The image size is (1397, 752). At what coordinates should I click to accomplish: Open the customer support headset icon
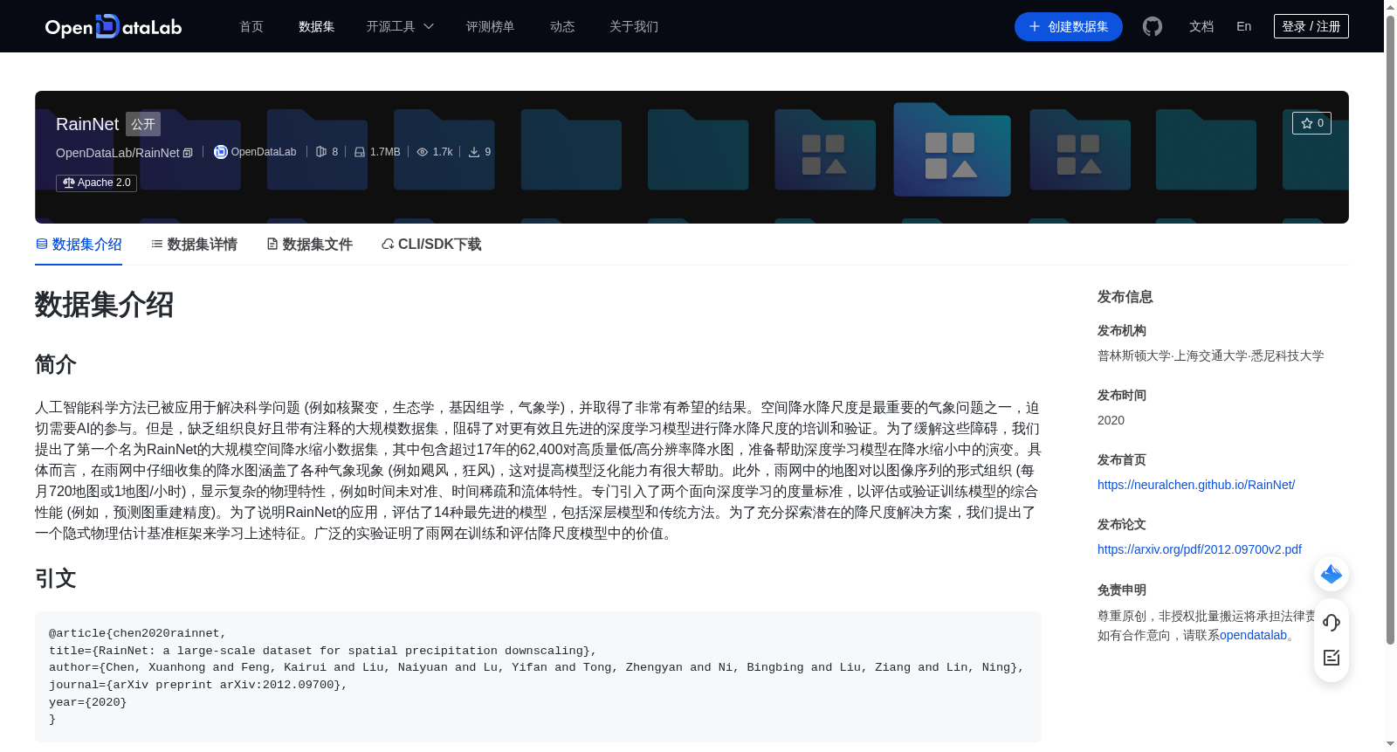(1332, 623)
